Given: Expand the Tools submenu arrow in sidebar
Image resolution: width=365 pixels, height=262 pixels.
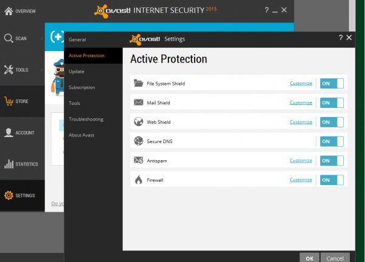Looking at the screenshot, I should click(x=41, y=70).
